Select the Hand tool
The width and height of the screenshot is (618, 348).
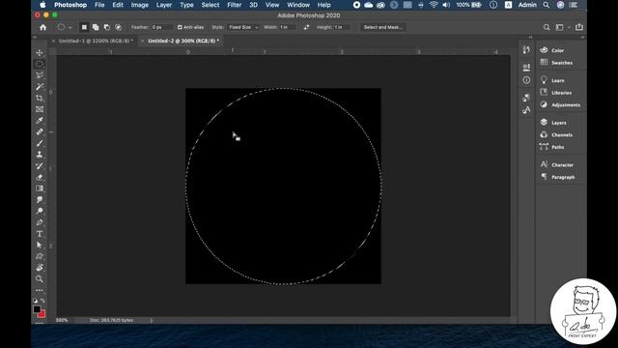[40, 268]
